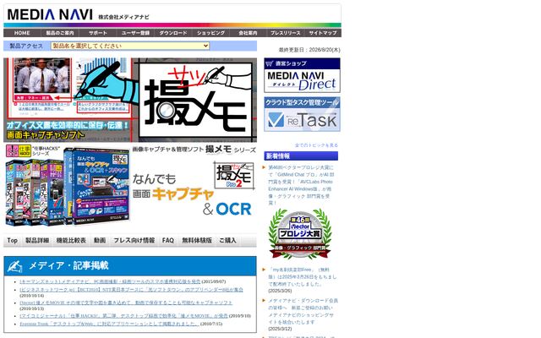Open the ビジネスネットワーク.jp article link
The height and width of the screenshot is (338, 541).
(132, 290)
